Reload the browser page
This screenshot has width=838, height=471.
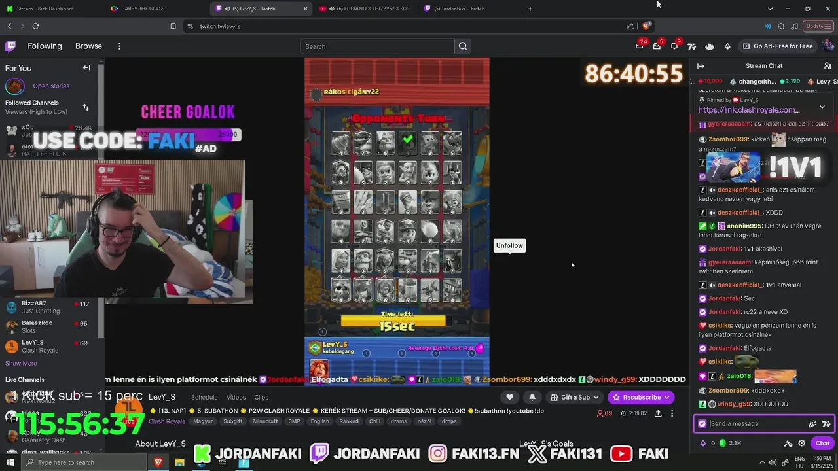(35, 26)
